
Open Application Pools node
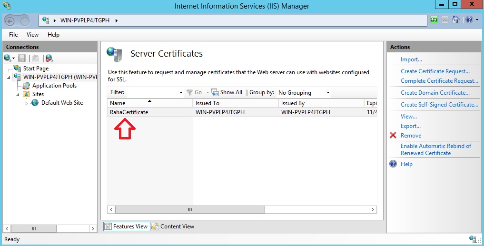[54, 86]
